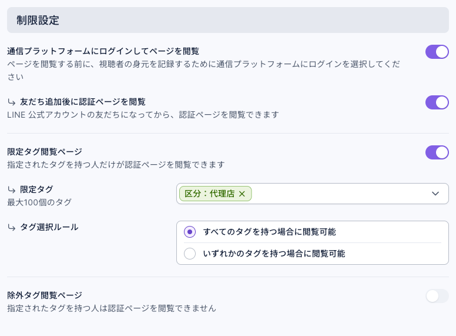Click the 友だち追加後に認証ページを閲覧 heading

pos(83,102)
